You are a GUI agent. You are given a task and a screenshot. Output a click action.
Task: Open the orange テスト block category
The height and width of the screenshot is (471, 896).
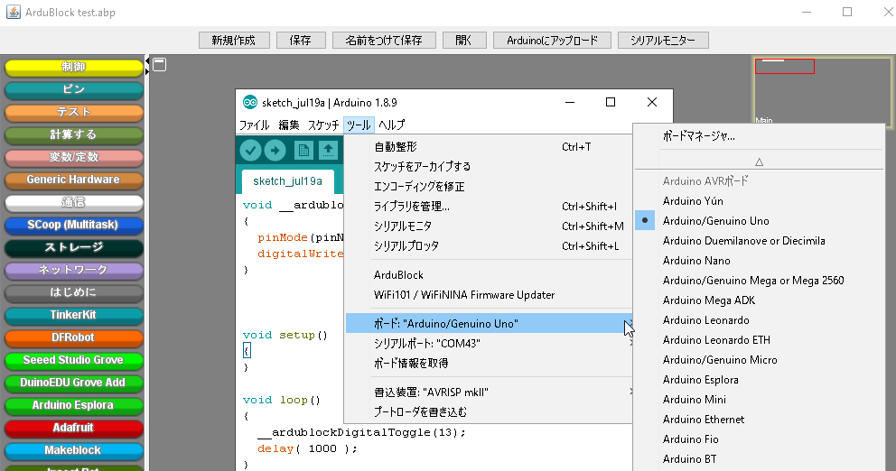coord(73,112)
